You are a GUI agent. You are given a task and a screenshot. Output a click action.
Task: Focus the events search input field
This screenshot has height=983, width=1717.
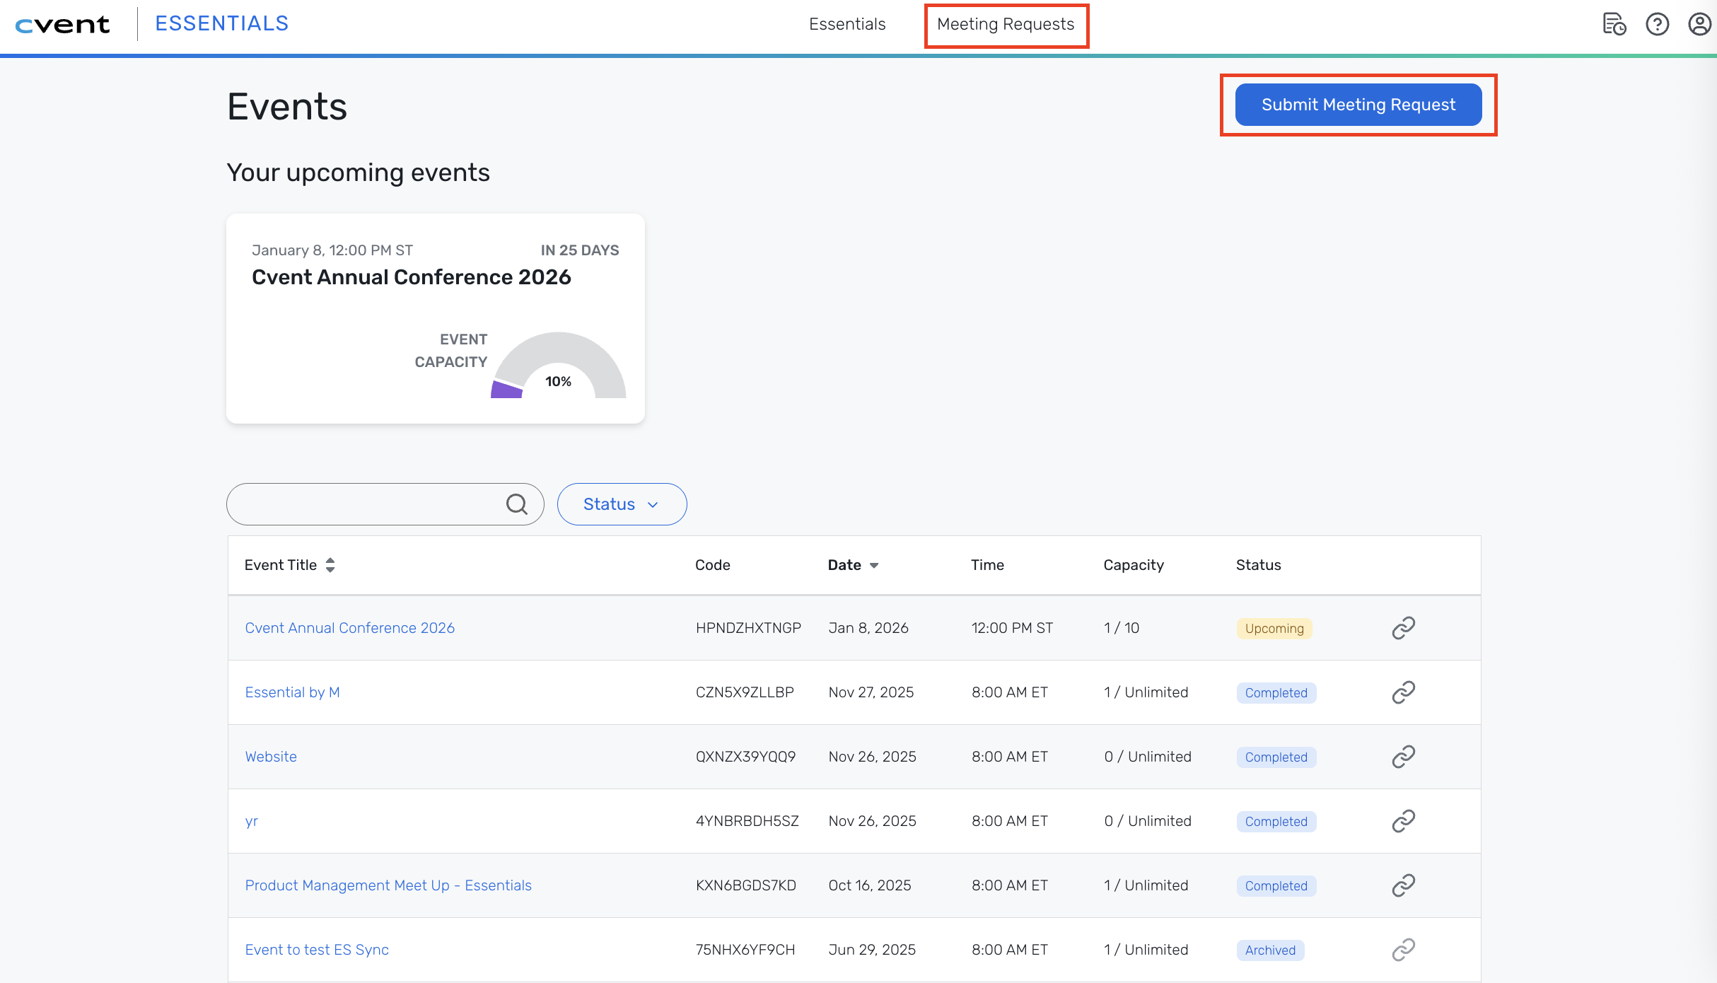pyautogui.click(x=364, y=504)
